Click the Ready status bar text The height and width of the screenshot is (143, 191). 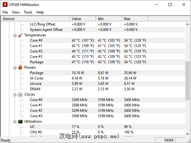6,140
